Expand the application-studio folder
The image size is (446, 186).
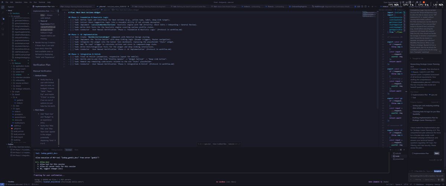(x=20, y=66)
